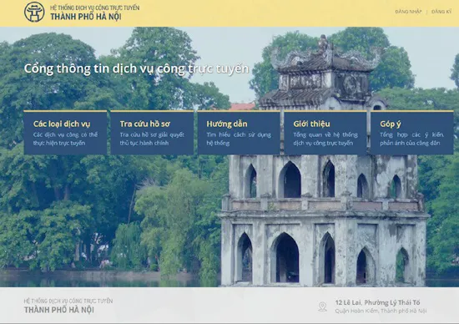Open the Đăng nhập login link
This screenshot has height=324, width=459.
[x=408, y=12]
